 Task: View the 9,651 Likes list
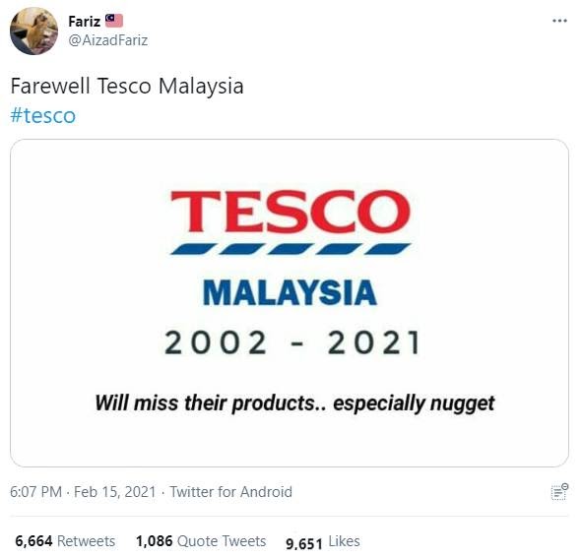323,542
